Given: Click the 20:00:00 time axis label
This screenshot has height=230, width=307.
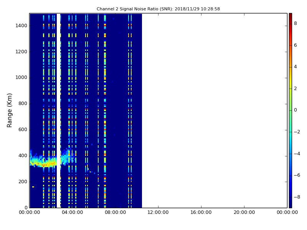Looking at the screenshot, I should (244, 212).
